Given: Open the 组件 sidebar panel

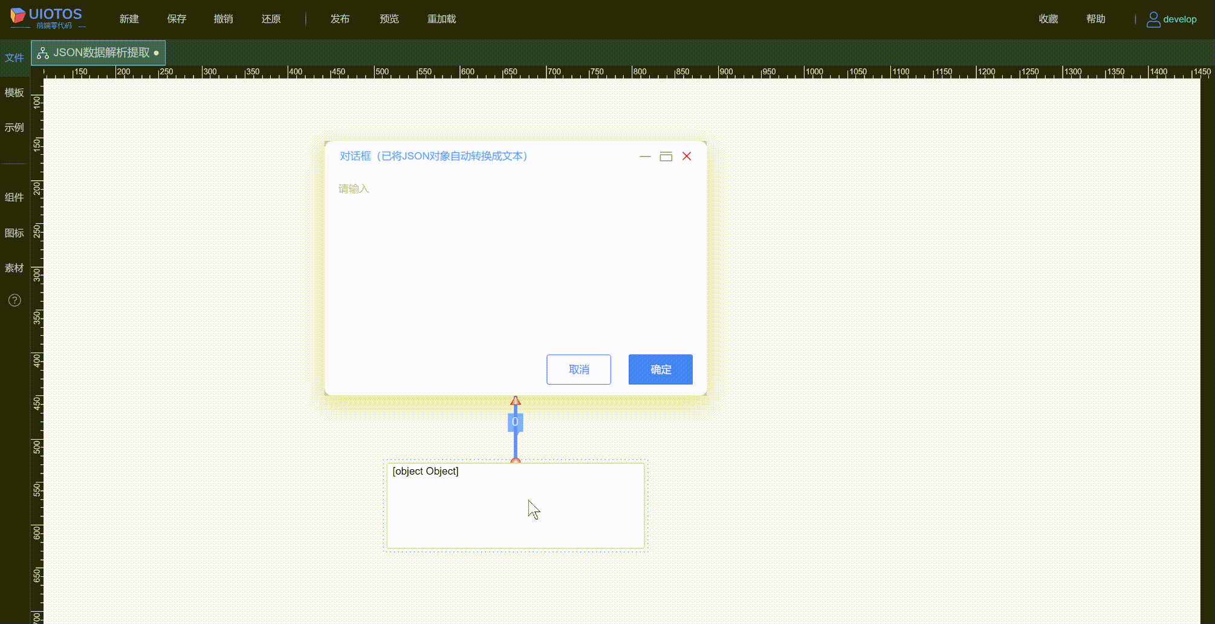Looking at the screenshot, I should tap(15, 198).
